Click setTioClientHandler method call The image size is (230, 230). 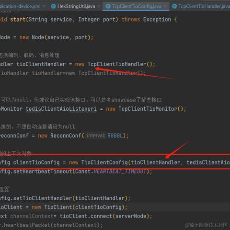pos(43,198)
